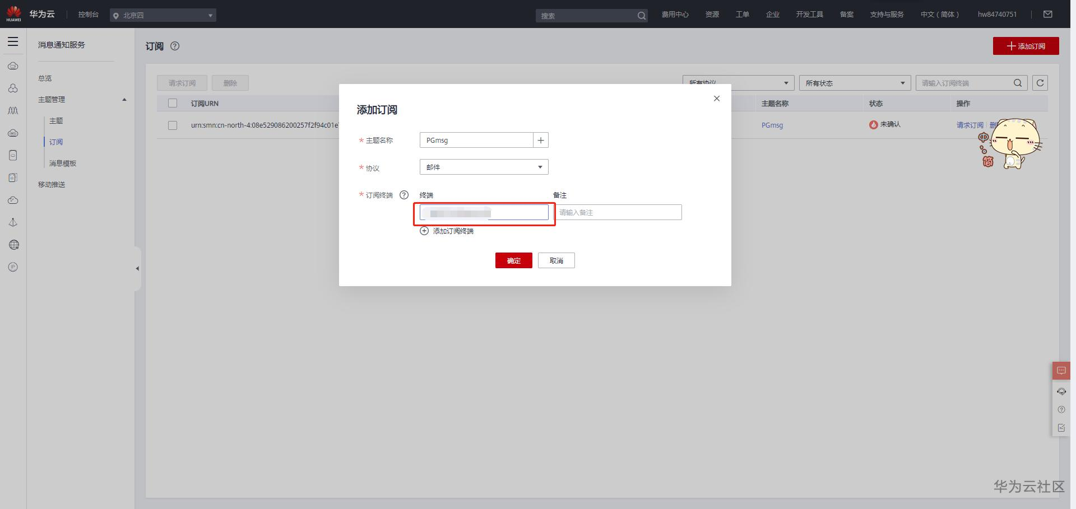
Task: Open 资源 in the top menu
Action: 712,15
